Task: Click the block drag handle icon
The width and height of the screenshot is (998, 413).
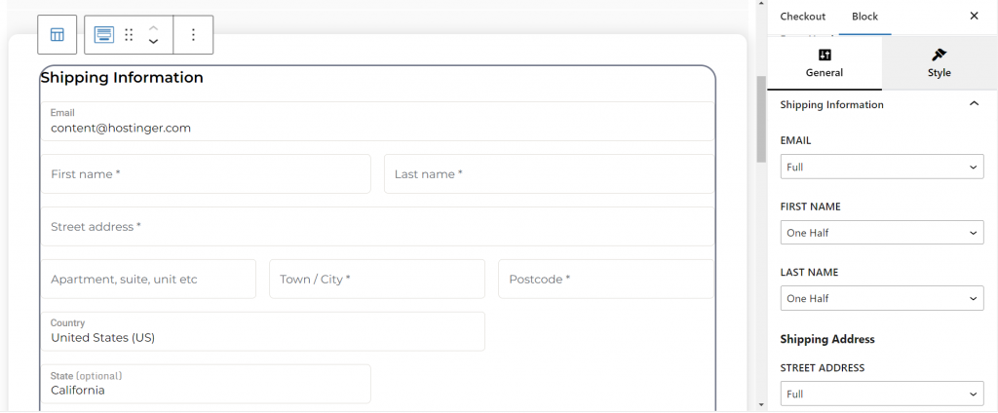Action: pos(129,35)
